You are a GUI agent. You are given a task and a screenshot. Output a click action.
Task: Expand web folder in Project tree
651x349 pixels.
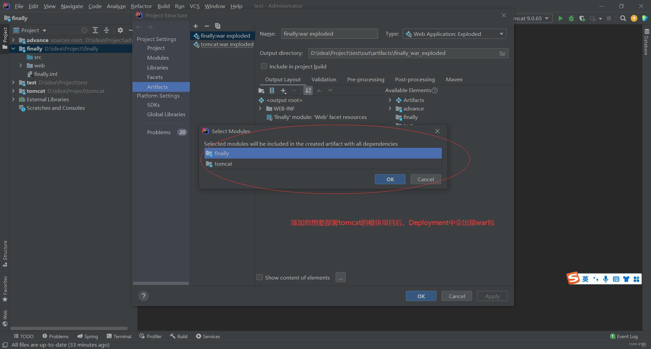coord(21,65)
